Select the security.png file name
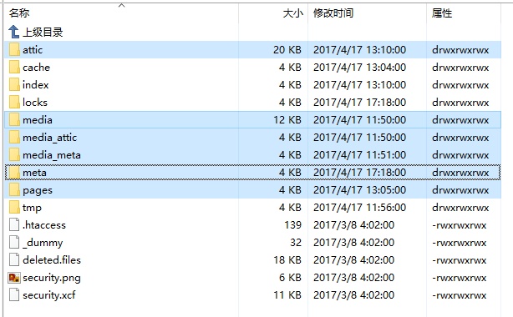The image size is (513, 317). 51,278
